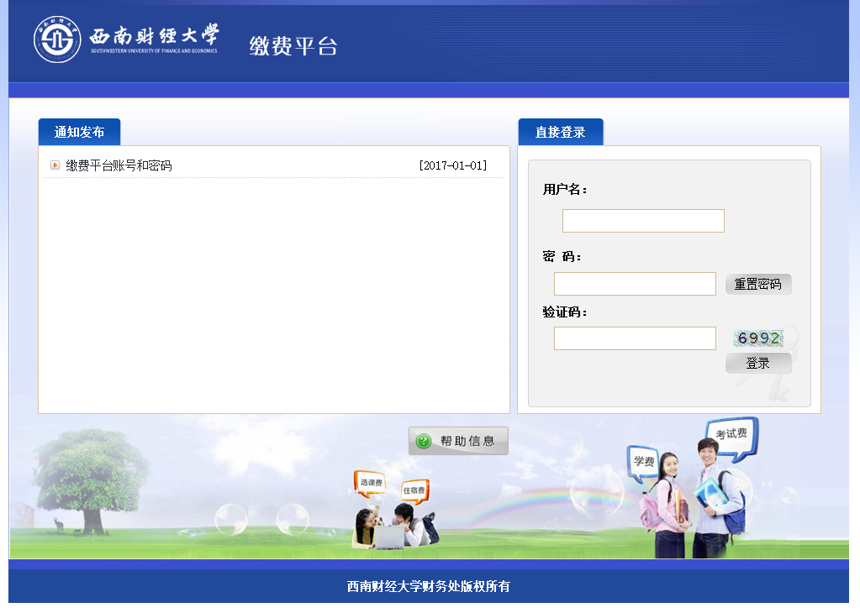Click into the 密码 input field

click(634, 284)
